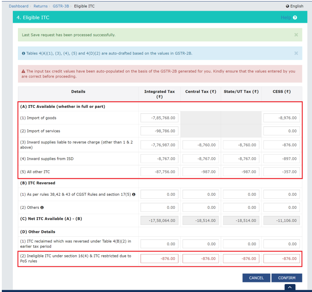Click info icon beside rules 38,42 & 43 row

pyautogui.click(x=134, y=194)
